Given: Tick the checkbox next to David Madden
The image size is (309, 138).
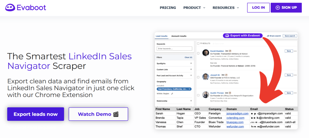Looking at the screenshot, I should 198,53.
